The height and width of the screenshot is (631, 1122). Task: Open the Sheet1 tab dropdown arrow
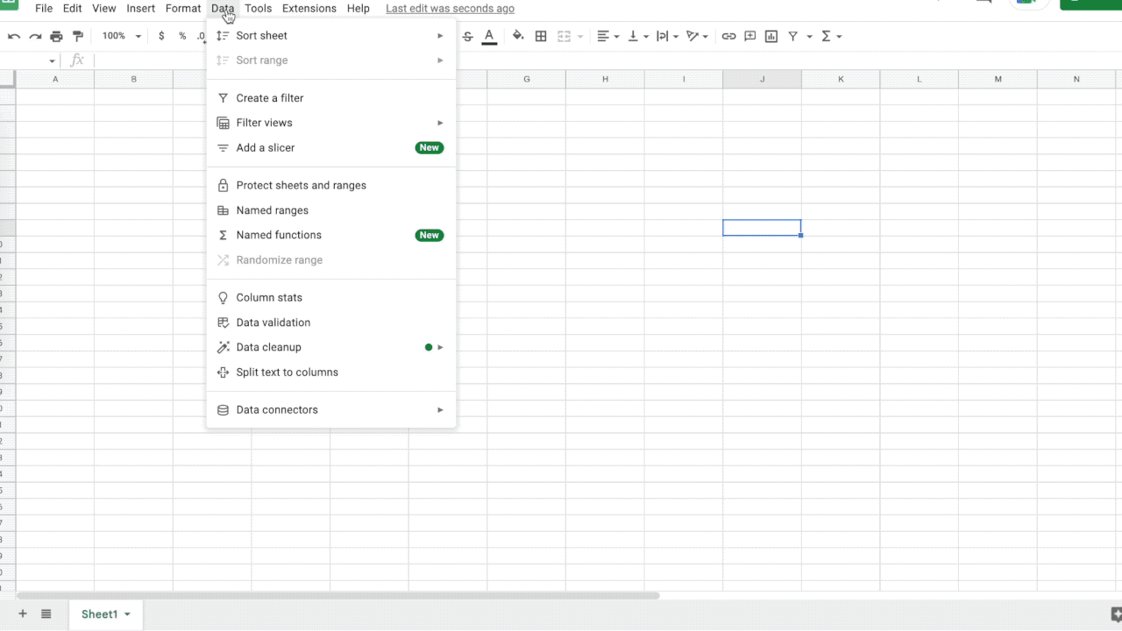[127, 614]
